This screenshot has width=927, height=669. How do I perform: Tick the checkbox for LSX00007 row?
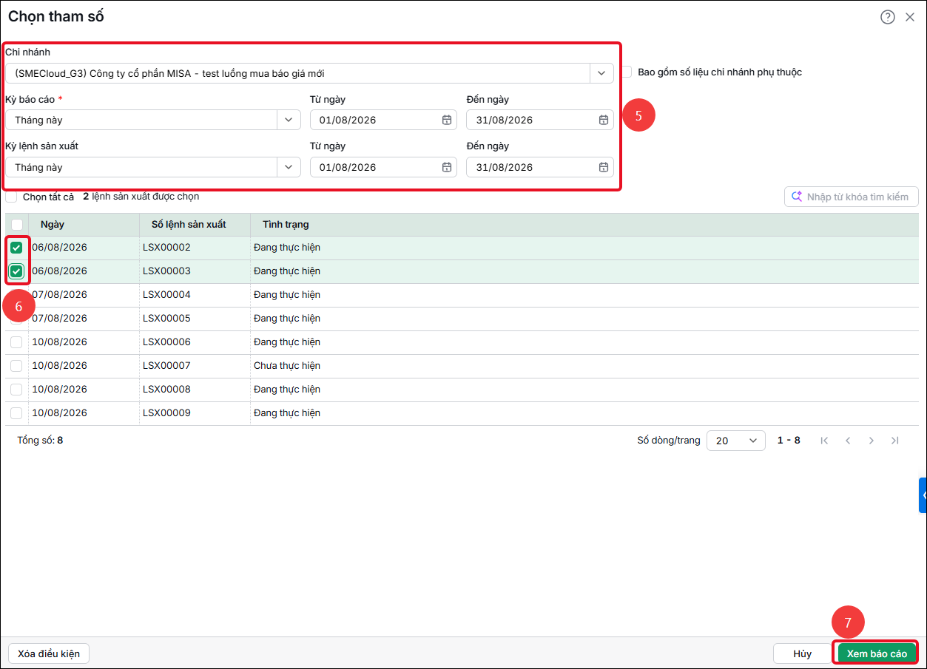pyautogui.click(x=16, y=366)
